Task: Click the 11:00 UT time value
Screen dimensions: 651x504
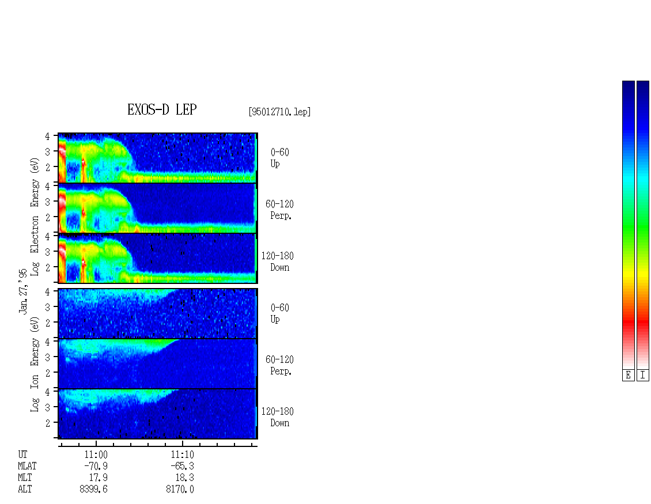Action: click(x=96, y=454)
